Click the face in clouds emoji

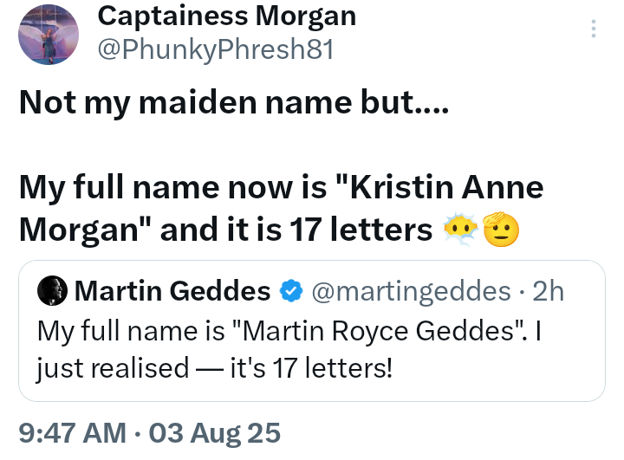(x=459, y=230)
